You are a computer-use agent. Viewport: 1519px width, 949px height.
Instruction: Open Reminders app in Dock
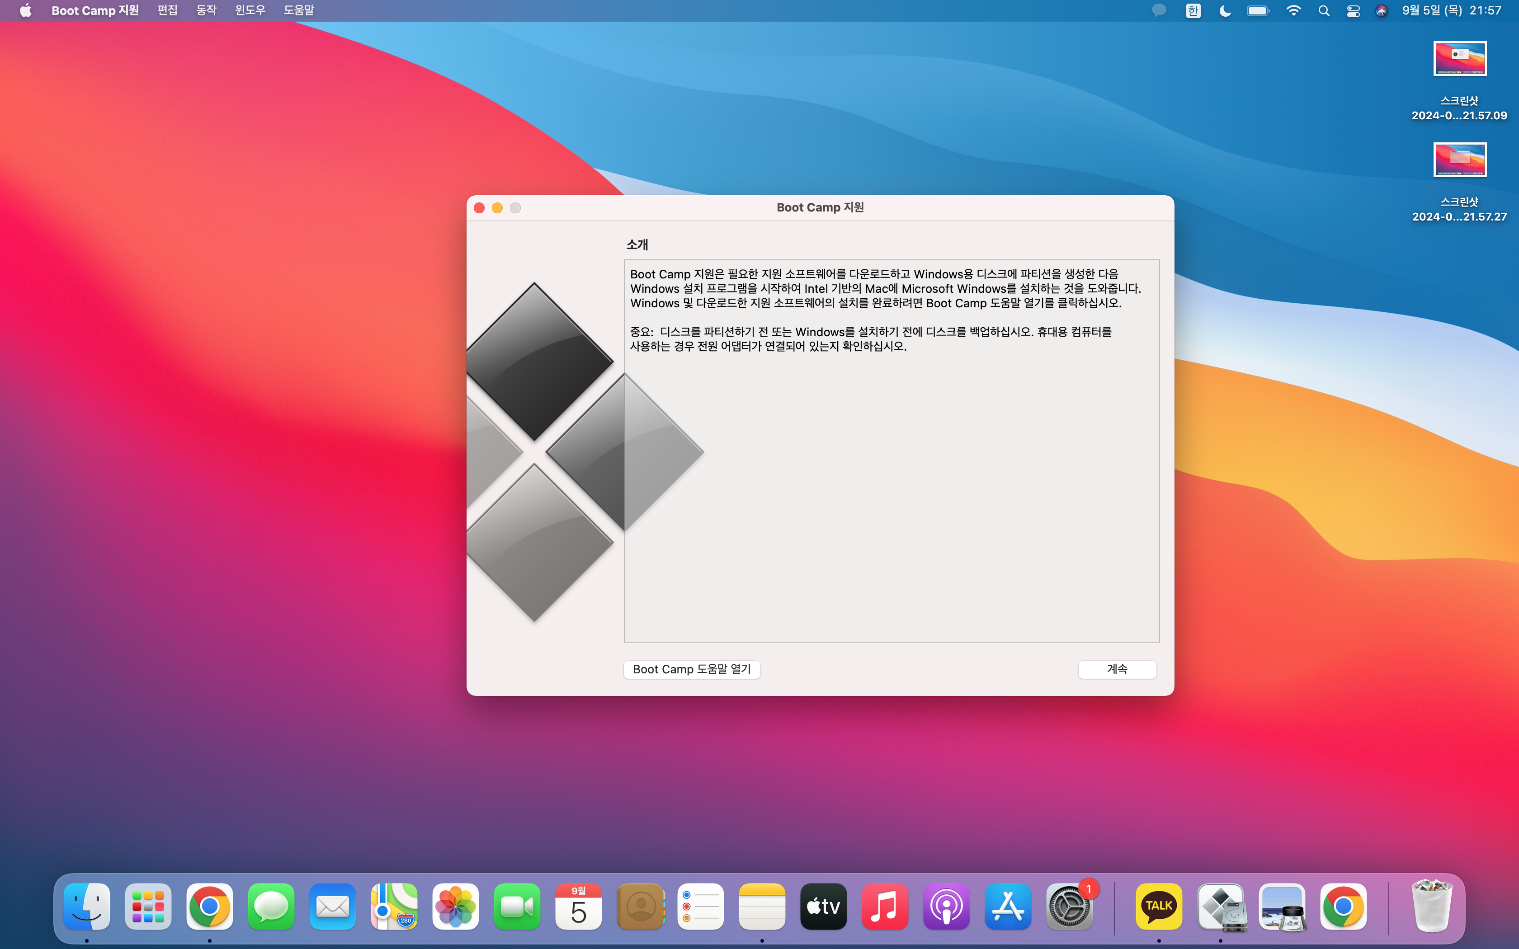(x=700, y=907)
